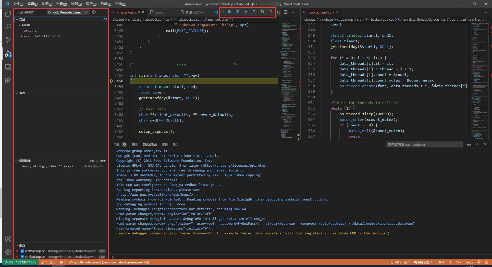Restart the debugging session

pos(262,12)
